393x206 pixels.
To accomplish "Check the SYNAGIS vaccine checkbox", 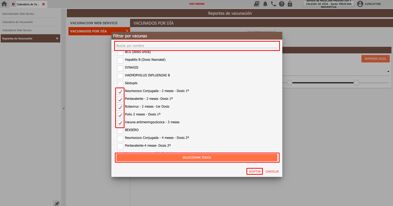I will [120, 68].
